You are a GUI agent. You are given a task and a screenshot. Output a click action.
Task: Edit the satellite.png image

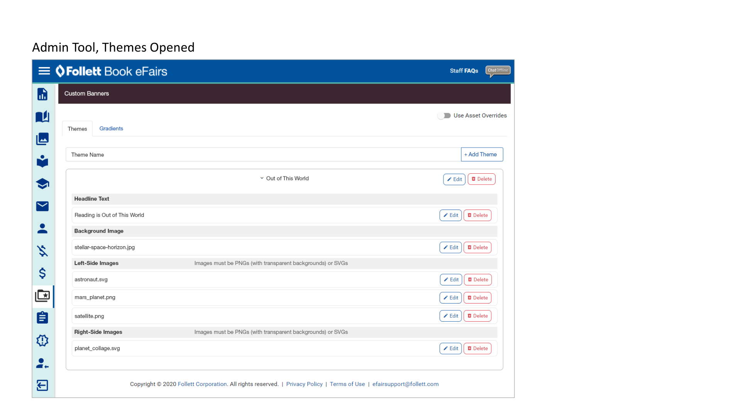pos(451,316)
